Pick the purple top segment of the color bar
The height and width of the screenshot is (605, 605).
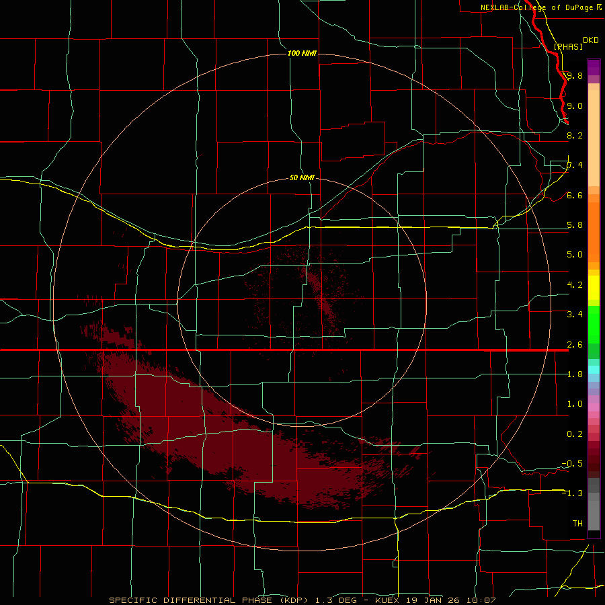coord(594,67)
